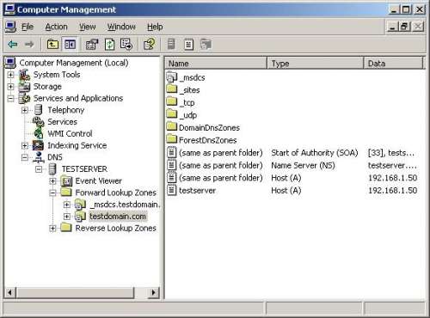This screenshot has width=430, height=318.
Task: Select the Services tree item
Action: point(62,122)
